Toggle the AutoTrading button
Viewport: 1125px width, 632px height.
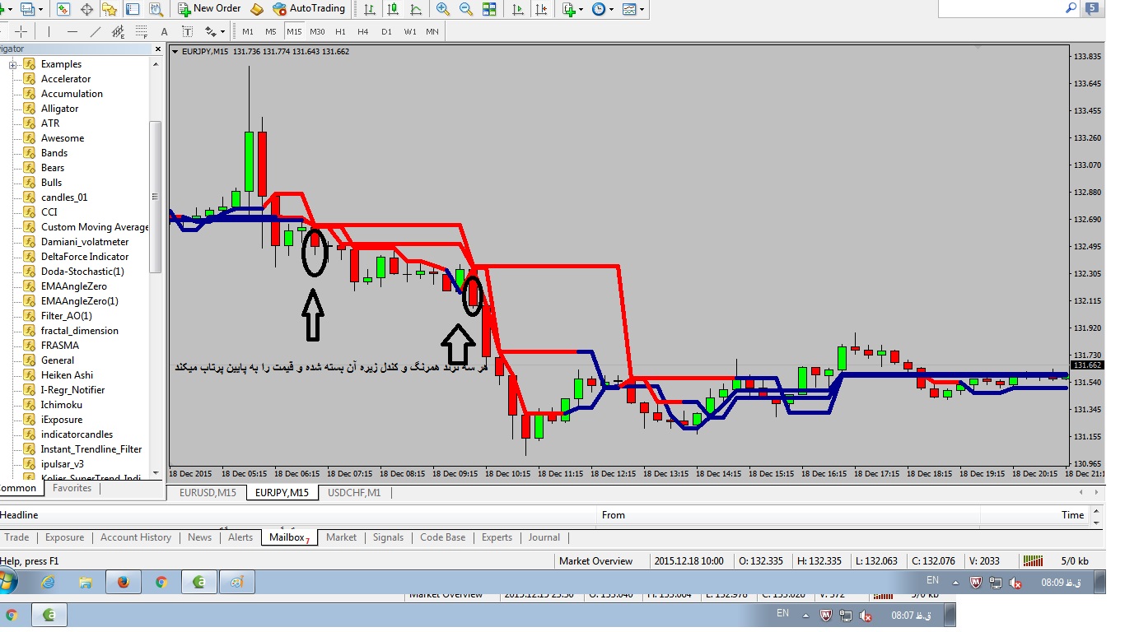(309, 9)
